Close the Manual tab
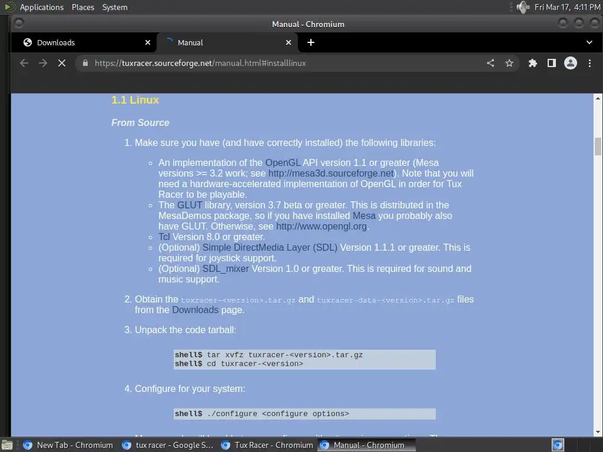 pos(289,42)
